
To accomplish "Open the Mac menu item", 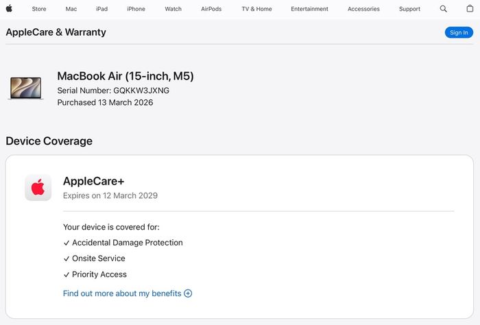I will [x=71, y=9].
